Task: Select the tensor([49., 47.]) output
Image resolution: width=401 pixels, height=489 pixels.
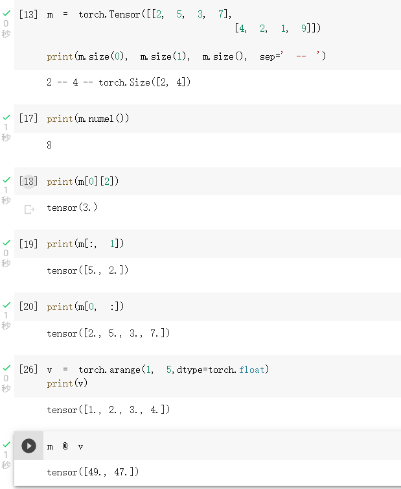Action: 93,472
